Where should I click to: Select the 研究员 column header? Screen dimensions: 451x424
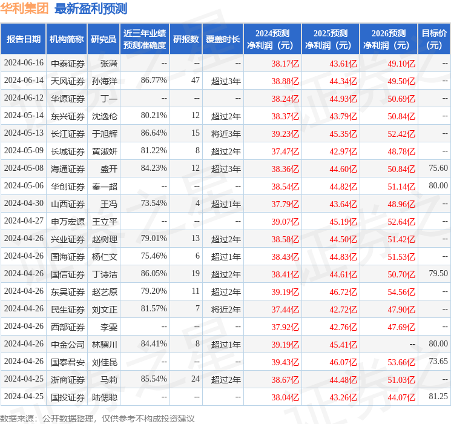(104, 39)
